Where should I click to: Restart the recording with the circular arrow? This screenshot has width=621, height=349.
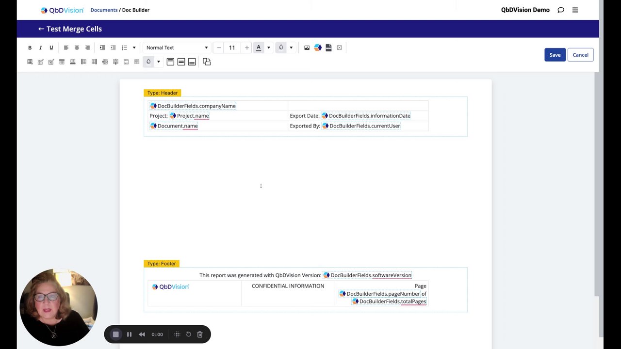click(x=188, y=334)
